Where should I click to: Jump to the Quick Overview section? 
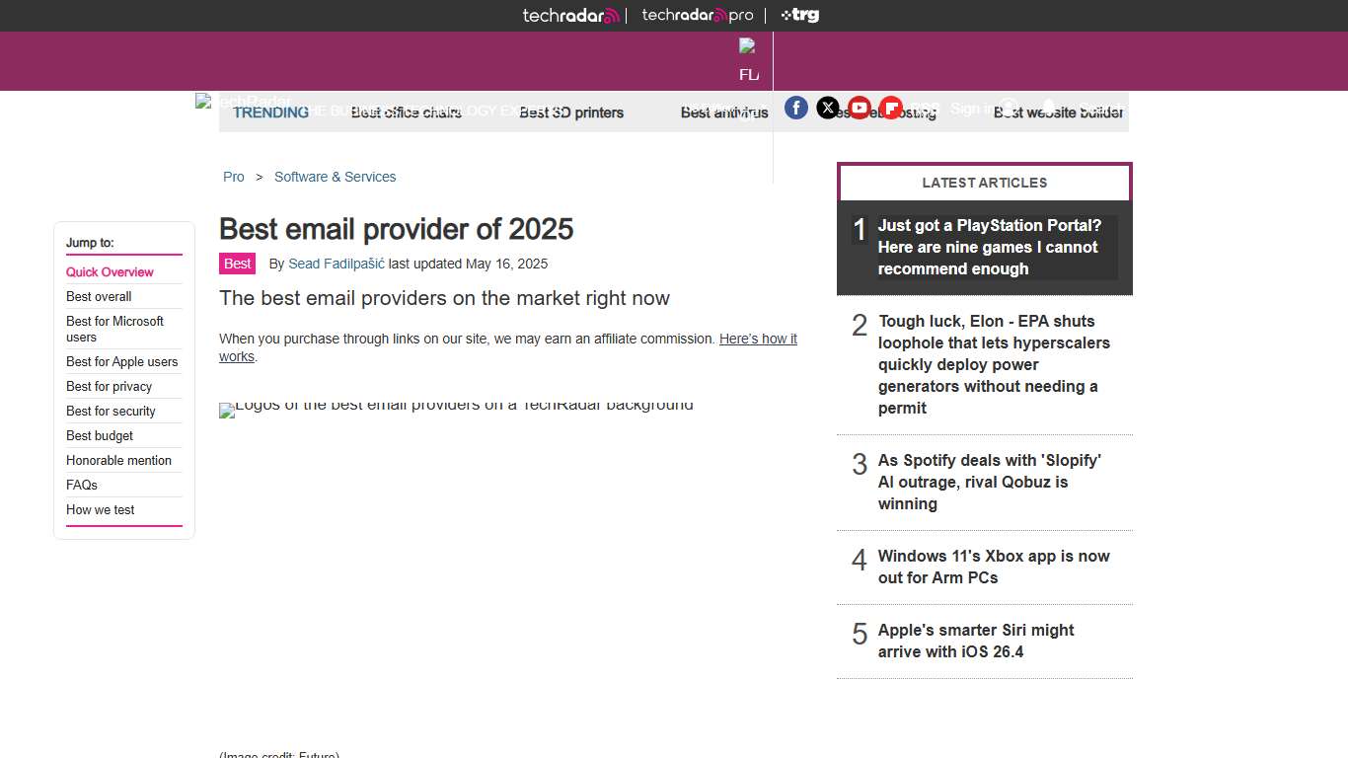[x=110, y=271]
